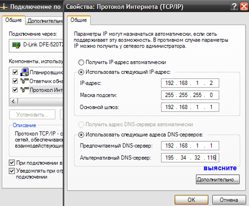
Task: Click the help question mark button
Action: pyautogui.click(x=234, y=6)
